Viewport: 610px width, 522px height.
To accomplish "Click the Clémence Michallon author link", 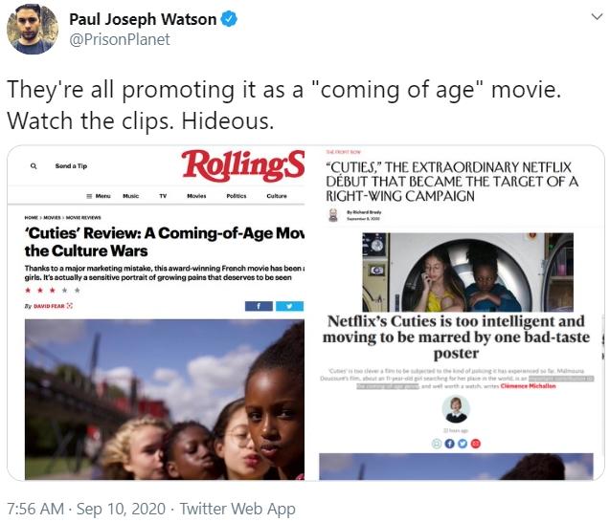I will pyautogui.click(x=529, y=386).
